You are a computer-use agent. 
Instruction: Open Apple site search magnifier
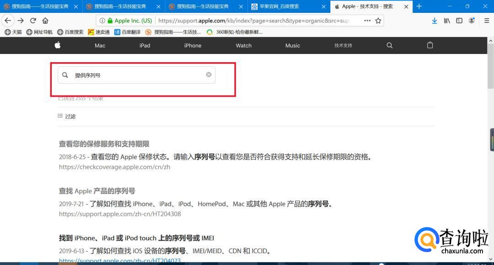pos(389,45)
